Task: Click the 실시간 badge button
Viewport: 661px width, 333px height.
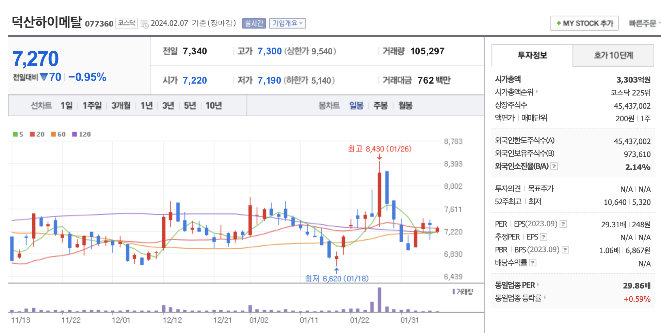Action: click(x=254, y=23)
